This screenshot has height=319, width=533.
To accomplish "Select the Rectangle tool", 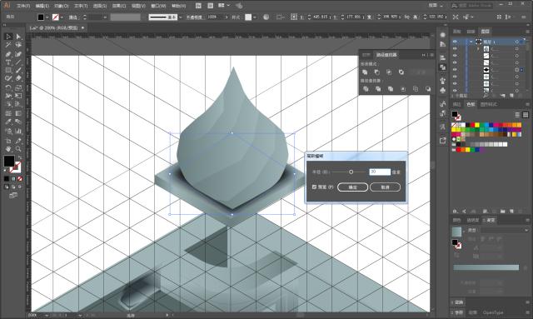I will [x=8, y=71].
